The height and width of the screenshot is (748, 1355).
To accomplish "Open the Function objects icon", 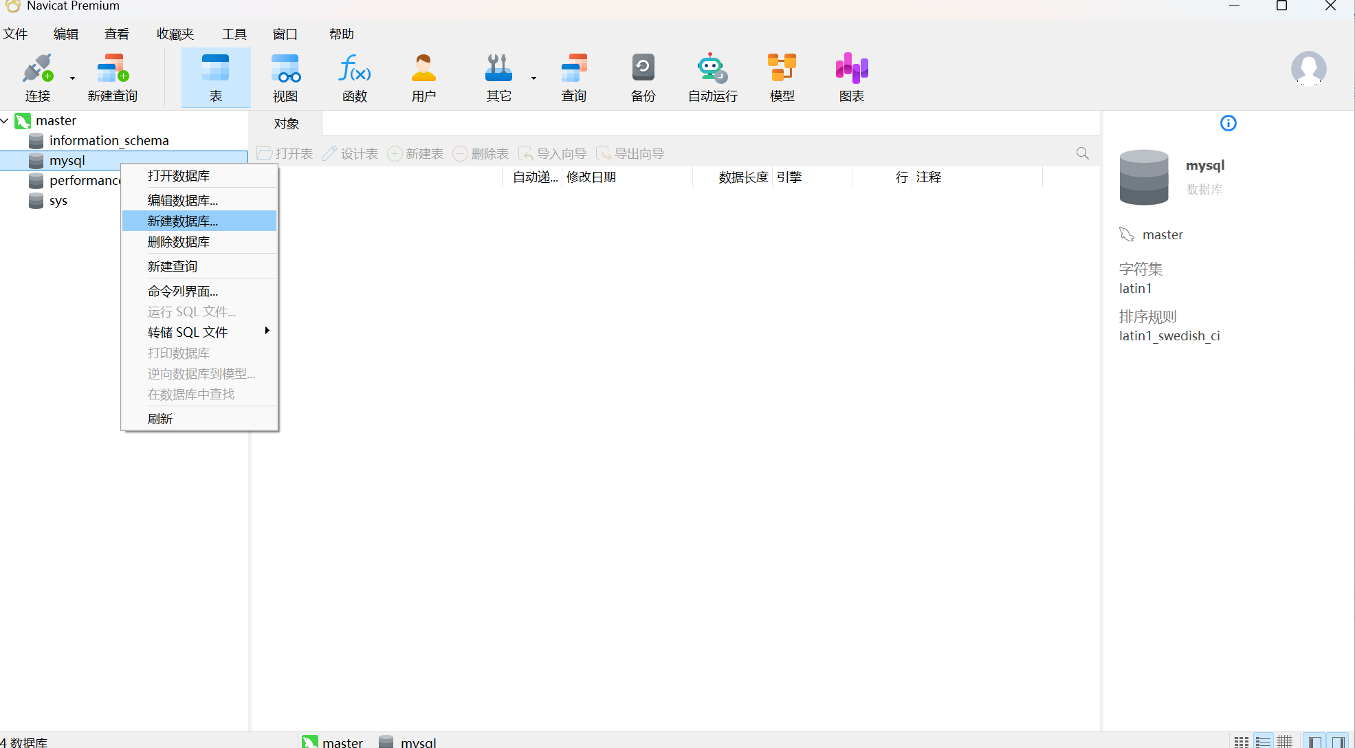I will (x=354, y=76).
